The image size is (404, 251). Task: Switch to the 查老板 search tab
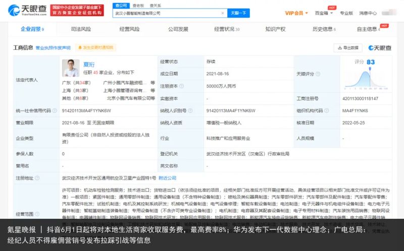tap(138, 6)
